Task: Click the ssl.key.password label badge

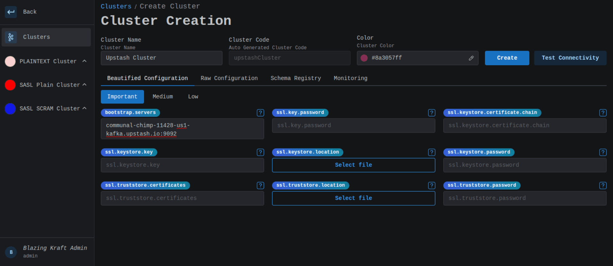Action: (300, 113)
